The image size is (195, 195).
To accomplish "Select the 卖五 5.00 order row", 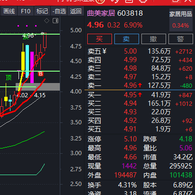I will pos(140,51).
